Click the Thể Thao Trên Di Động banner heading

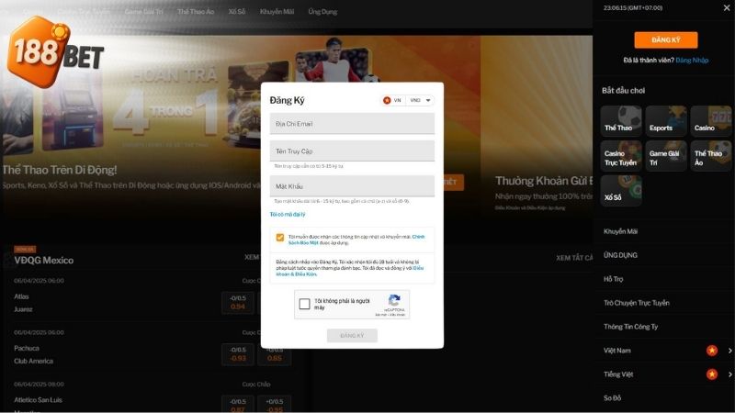60,170
